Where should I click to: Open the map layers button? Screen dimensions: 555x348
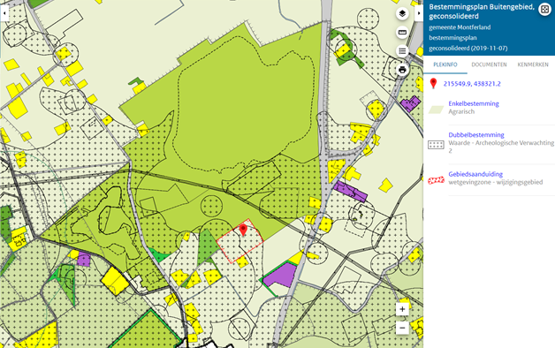(402, 14)
